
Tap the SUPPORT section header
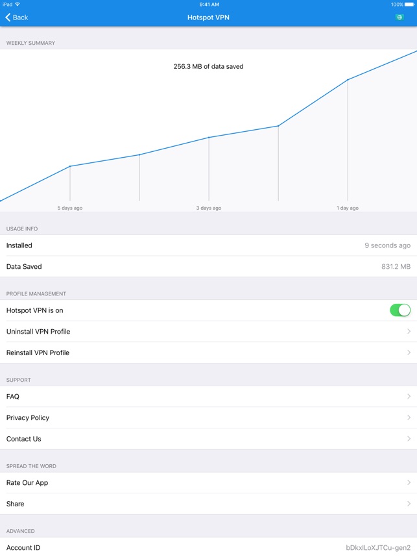(18, 380)
